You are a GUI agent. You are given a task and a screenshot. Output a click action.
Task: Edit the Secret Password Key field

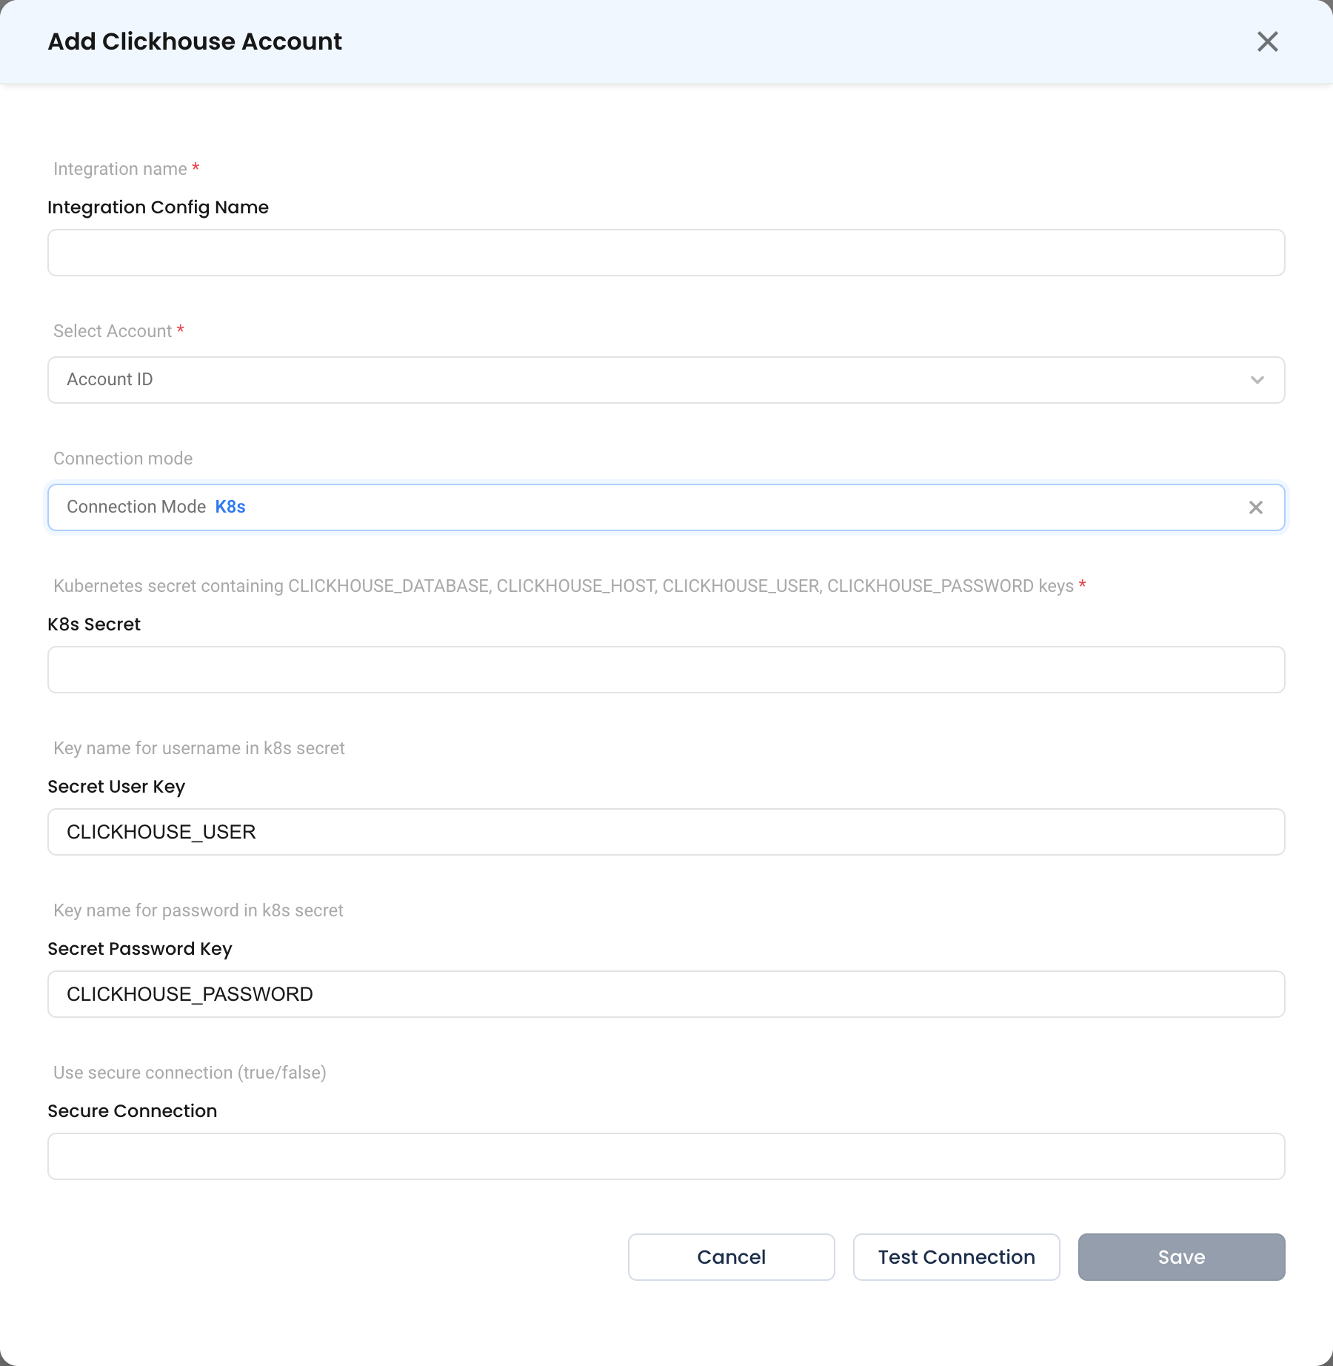(666, 994)
